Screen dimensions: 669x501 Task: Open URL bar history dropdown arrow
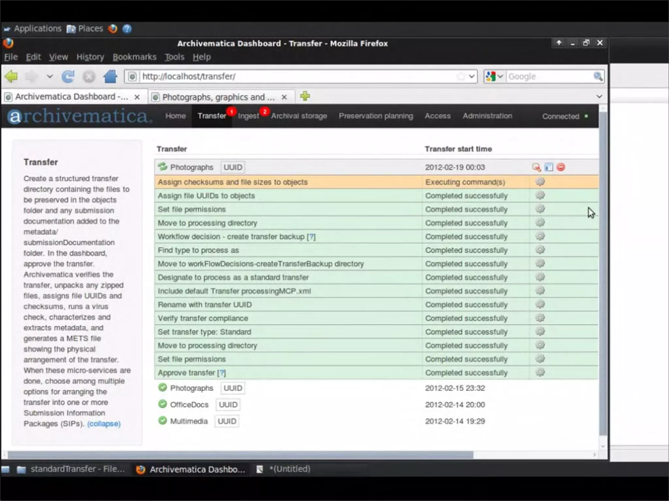click(471, 77)
